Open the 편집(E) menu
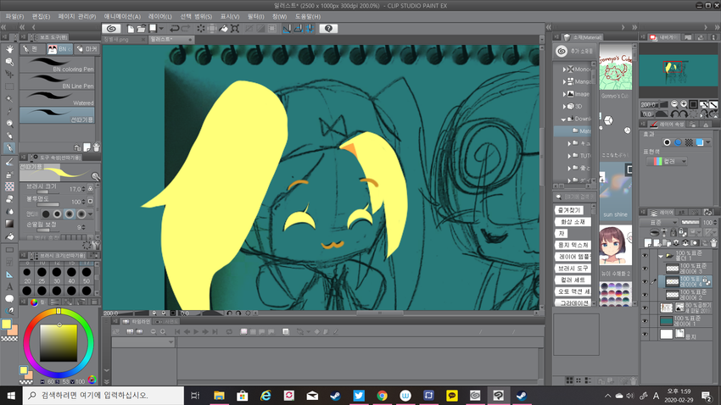 click(41, 17)
